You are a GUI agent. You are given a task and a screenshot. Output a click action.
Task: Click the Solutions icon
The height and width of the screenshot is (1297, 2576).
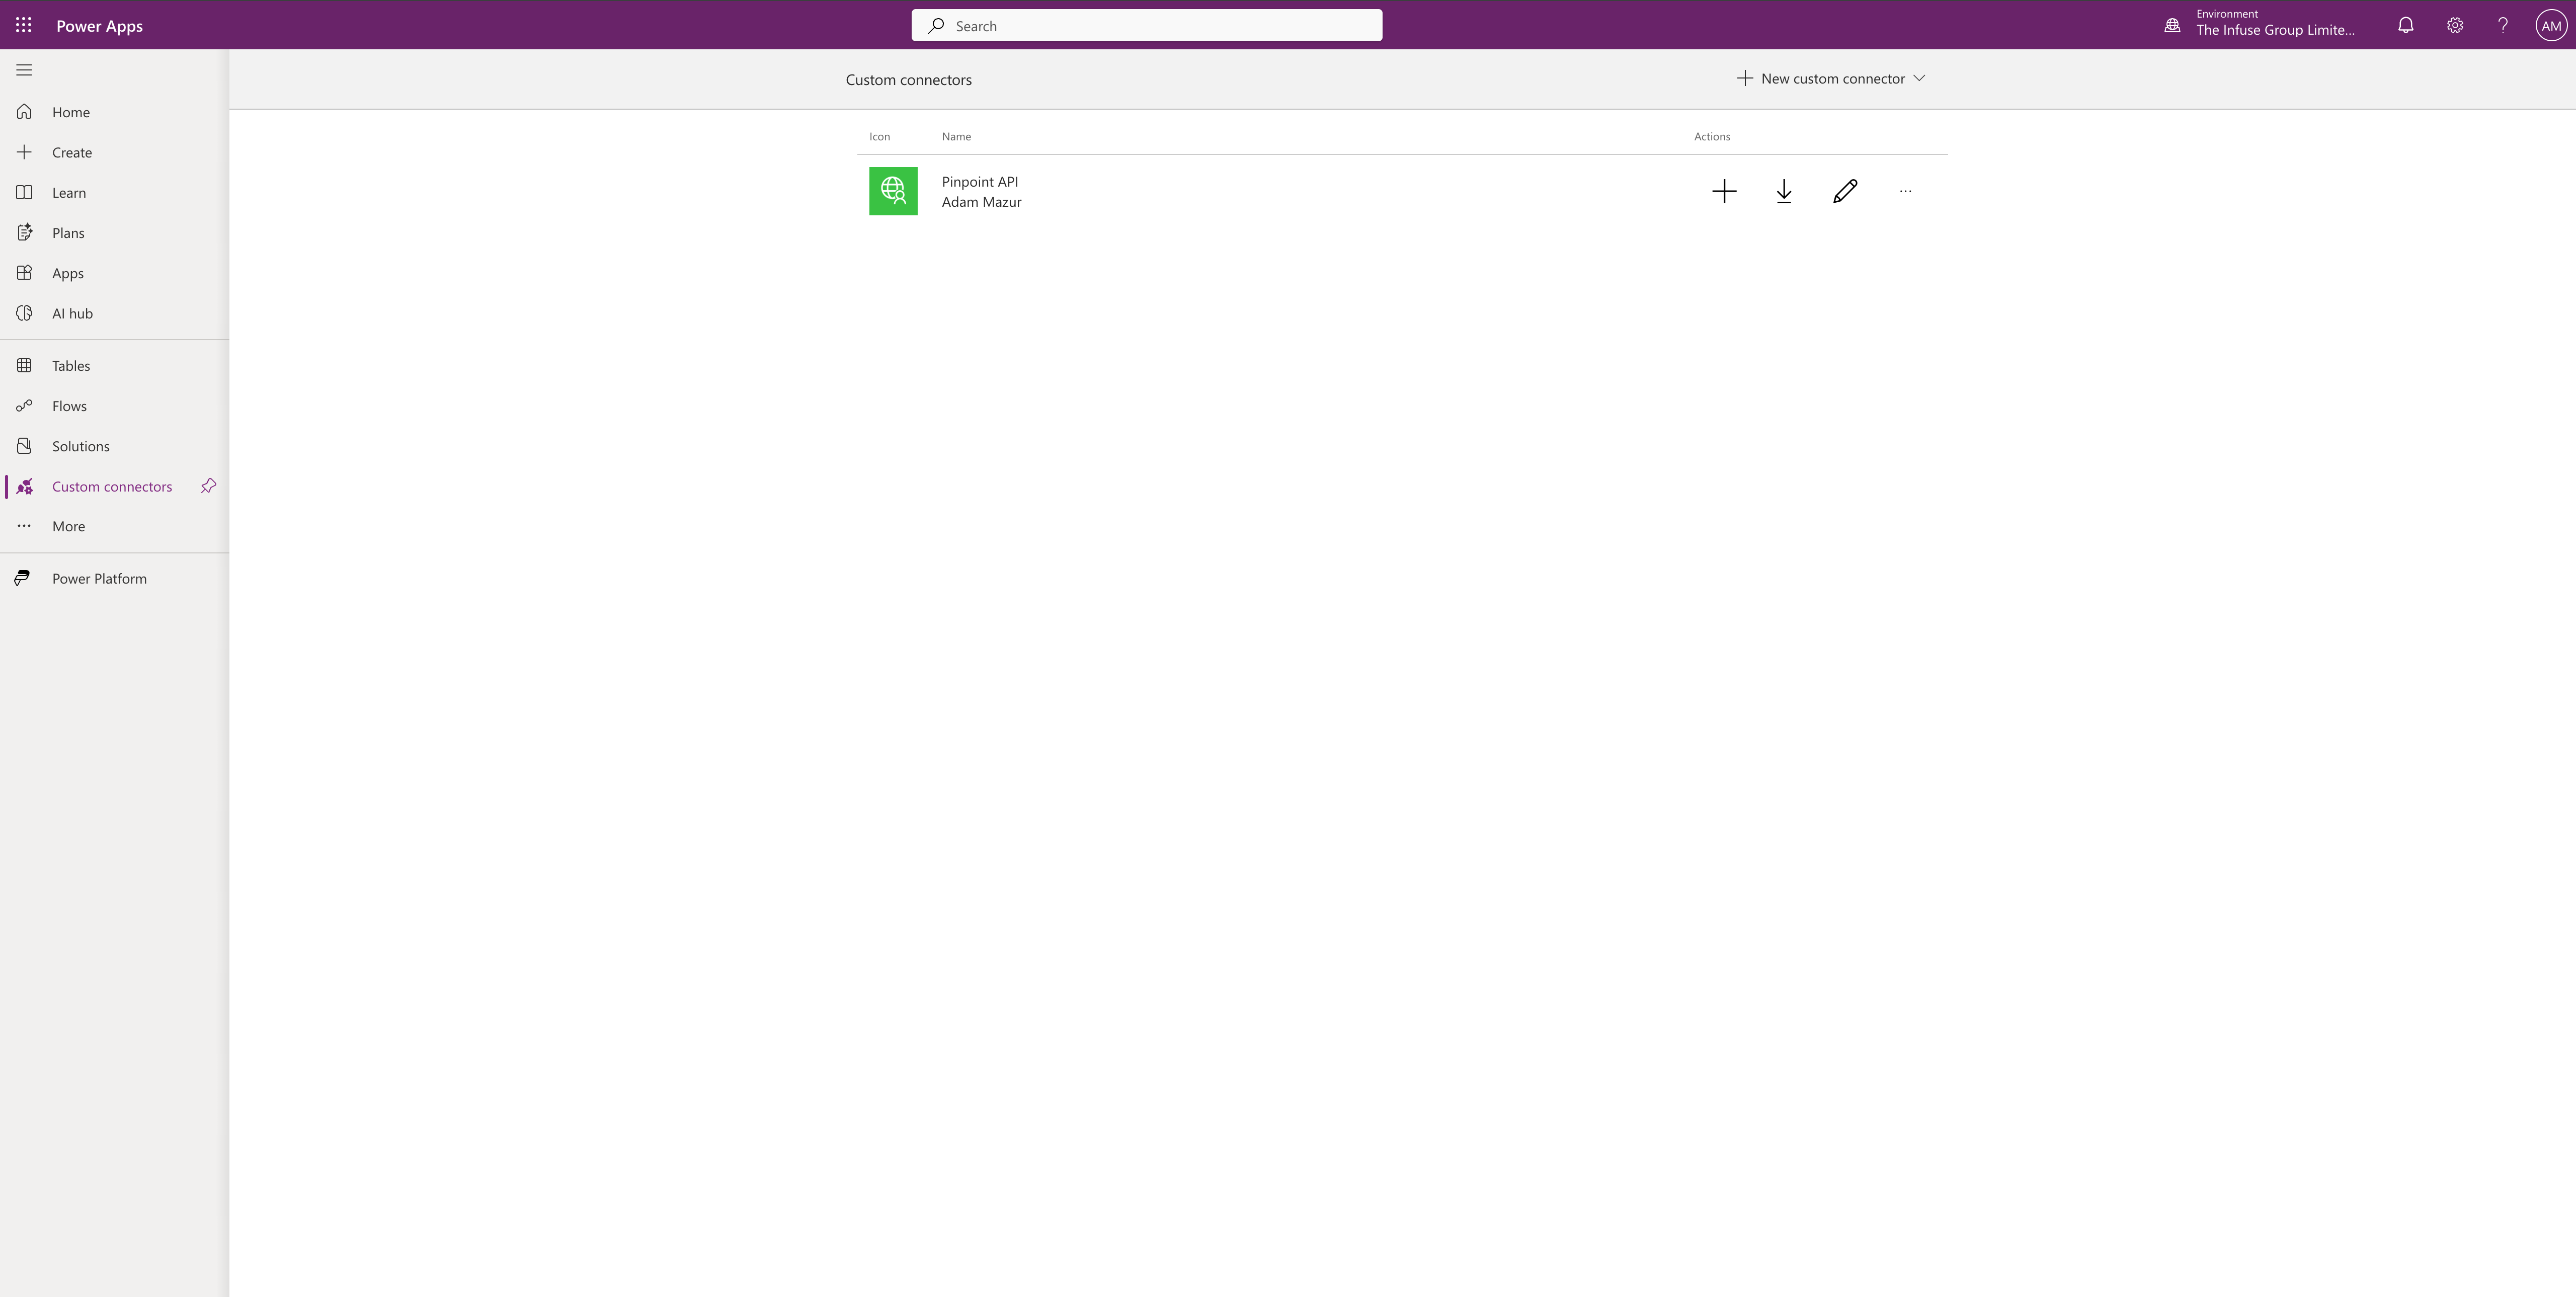pyautogui.click(x=24, y=446)
